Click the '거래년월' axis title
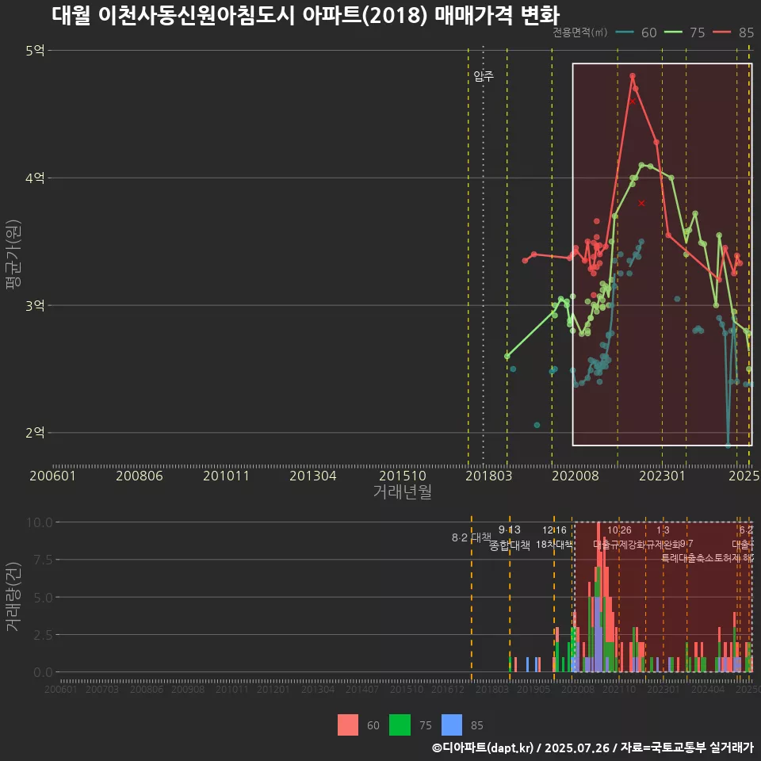Image resolution: width=761 pixels, height=761 pixels. tap(403, 491)
